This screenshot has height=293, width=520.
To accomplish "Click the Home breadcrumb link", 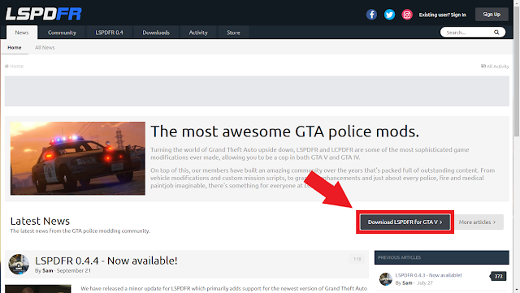I will [x=15, y=67].
